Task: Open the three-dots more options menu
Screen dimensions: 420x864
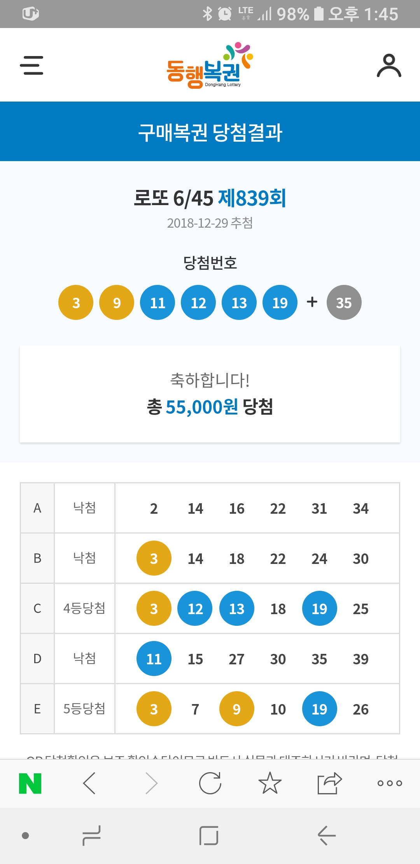Action: coord(390,783)
